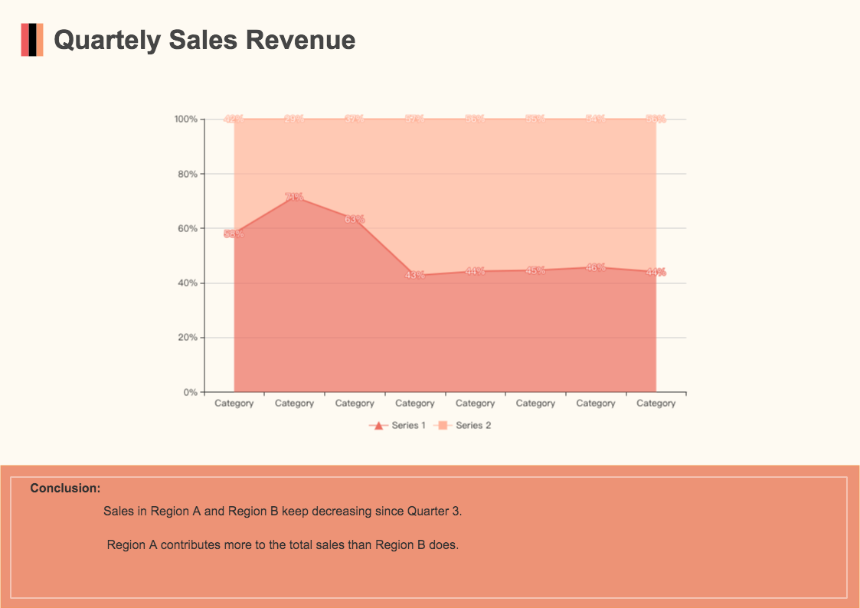Click the 43% data label
The width and height of the screenshot is (860, 608).
(x=414, y=275)
